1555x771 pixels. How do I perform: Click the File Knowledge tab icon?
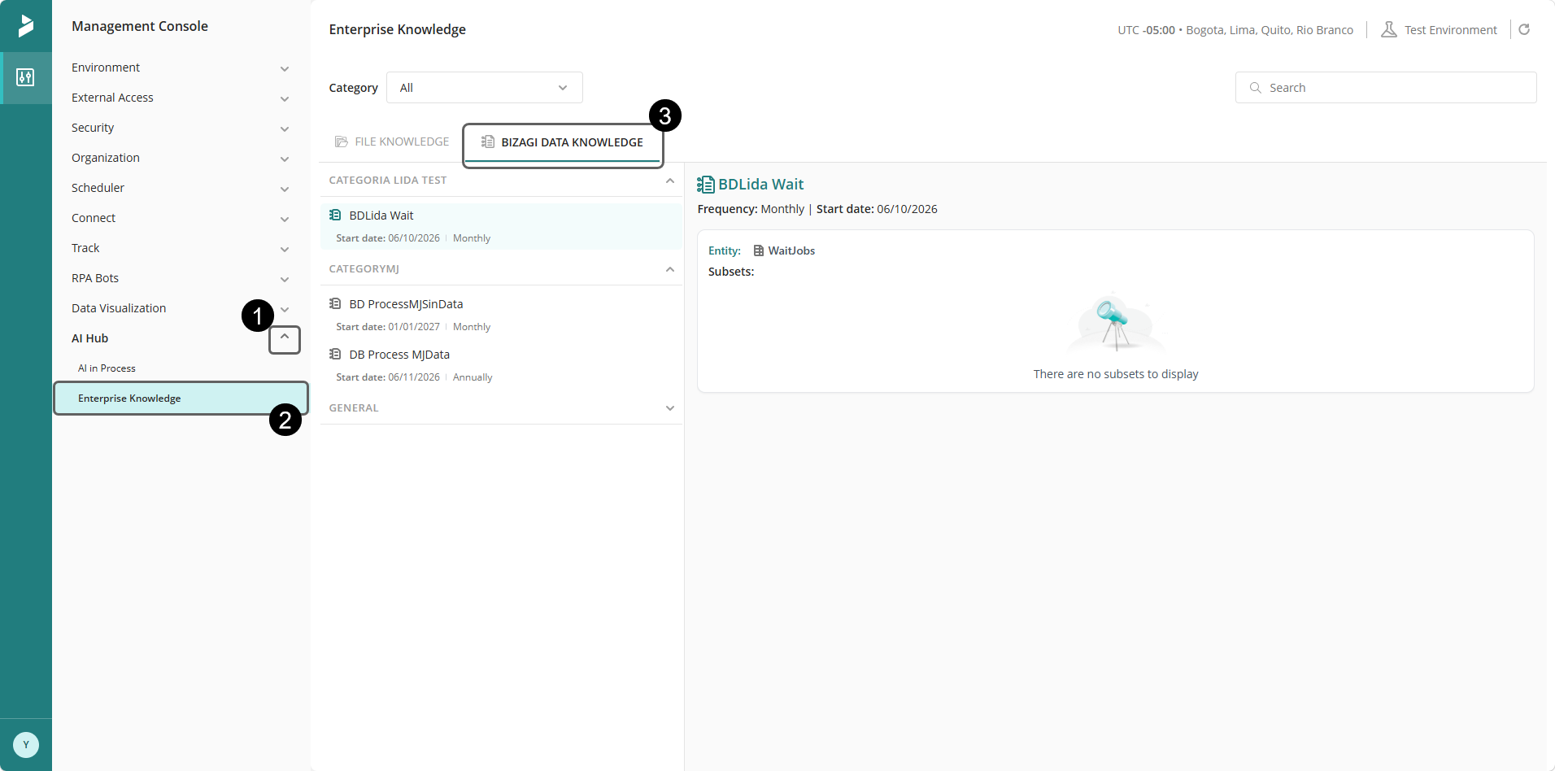click(342, 142)
